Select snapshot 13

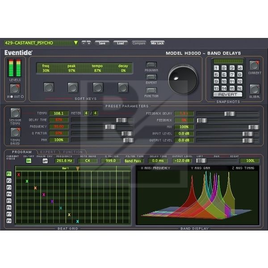point(216,88)
